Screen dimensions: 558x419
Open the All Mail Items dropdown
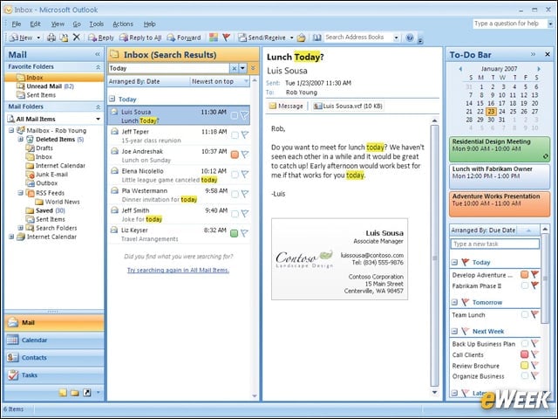pos(98,119)
